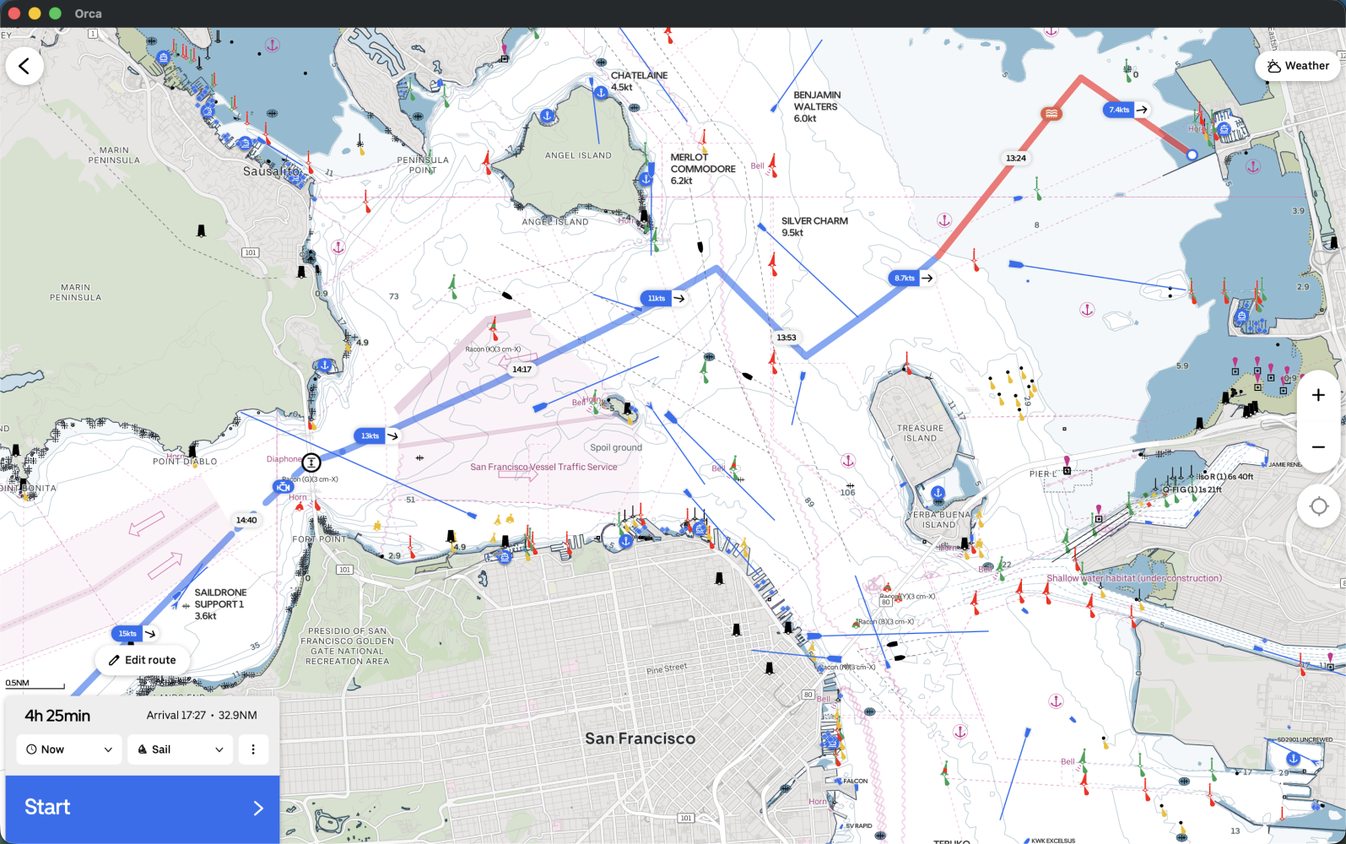1346x844 pixels.
Task: Click the Arrival 17:27 text
Action: click(x=176, y=715)
